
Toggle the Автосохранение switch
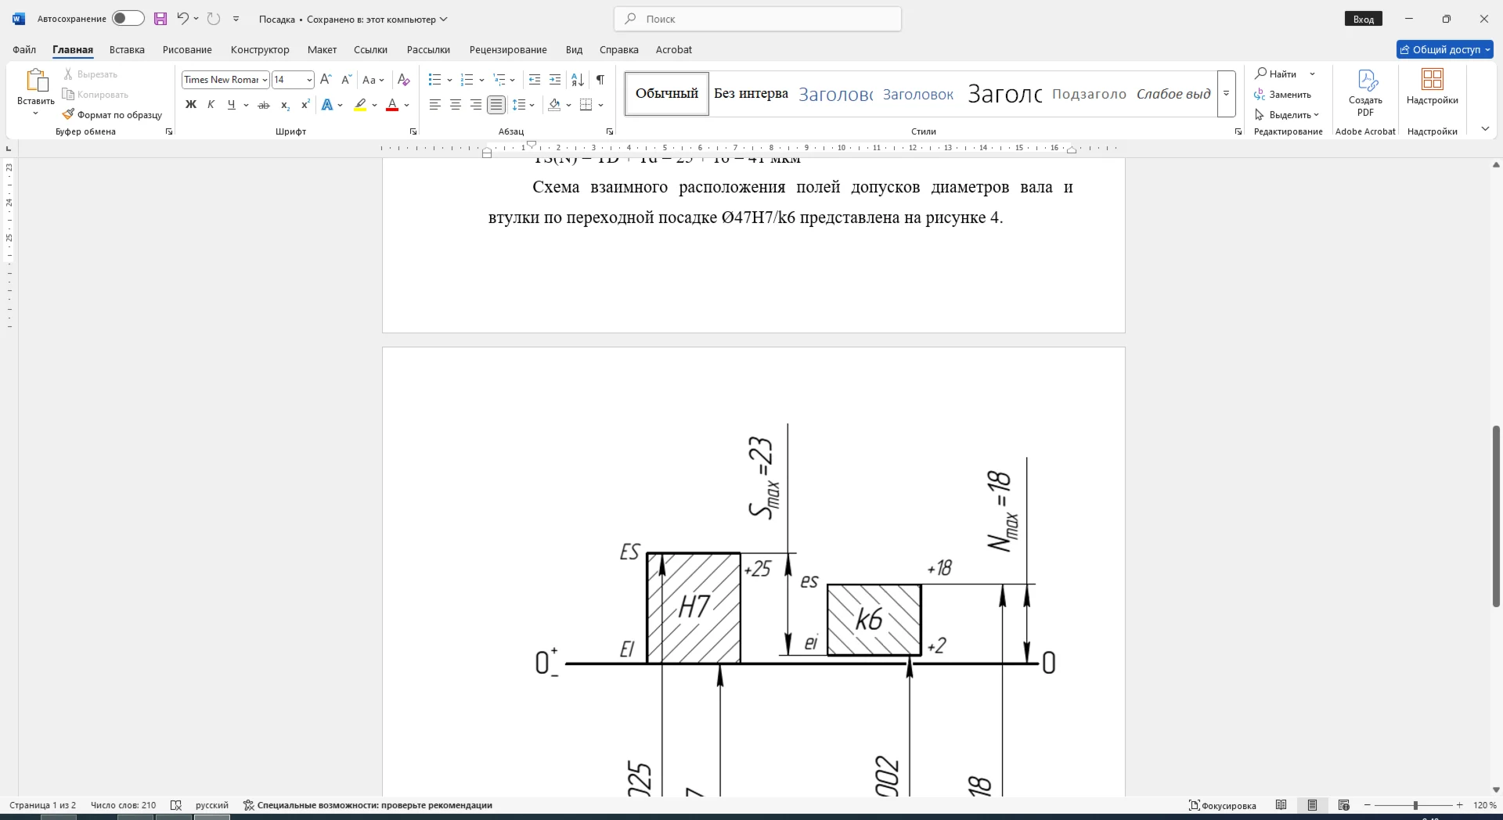click(x=128, y=19)
